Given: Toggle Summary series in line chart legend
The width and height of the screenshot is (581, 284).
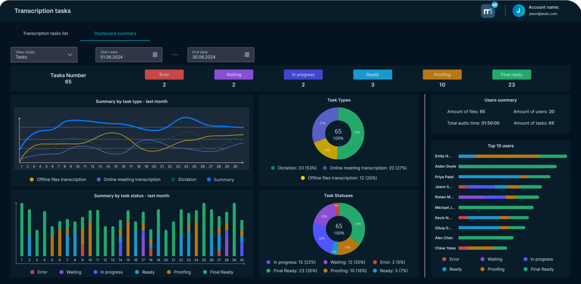Looking at the screenshot, I should point(209,180).
